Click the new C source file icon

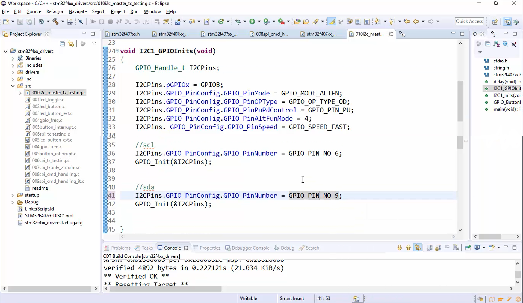tap(207, 22)
